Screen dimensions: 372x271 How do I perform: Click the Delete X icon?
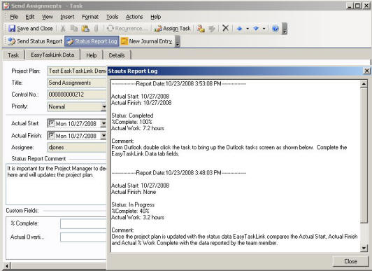(x=225, y=28)
